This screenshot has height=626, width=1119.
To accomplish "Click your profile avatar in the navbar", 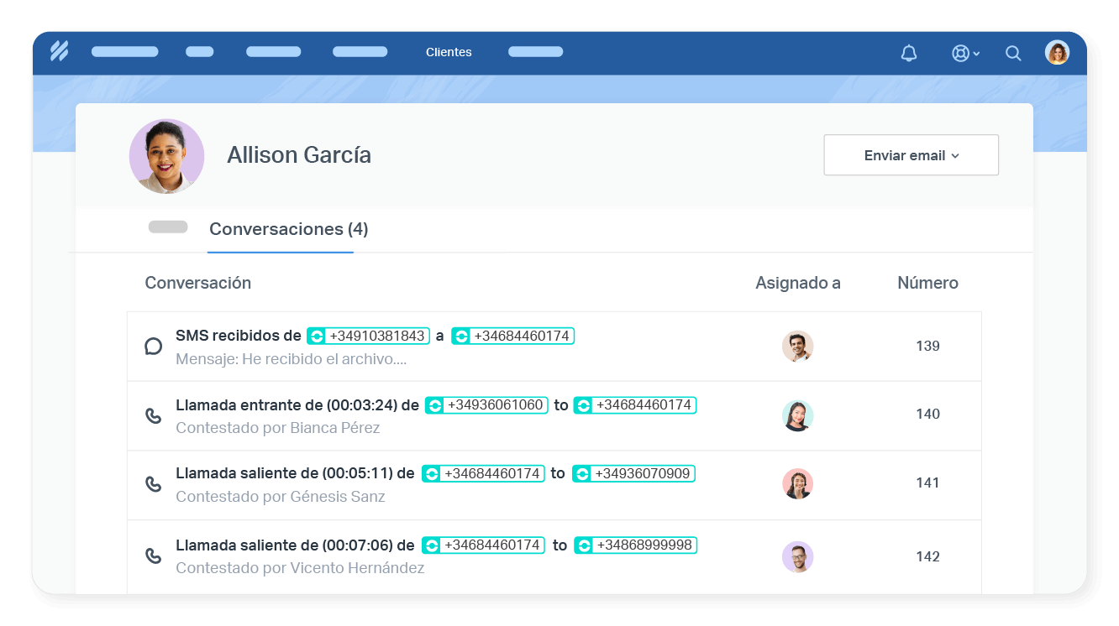I will coord(1057,51).
